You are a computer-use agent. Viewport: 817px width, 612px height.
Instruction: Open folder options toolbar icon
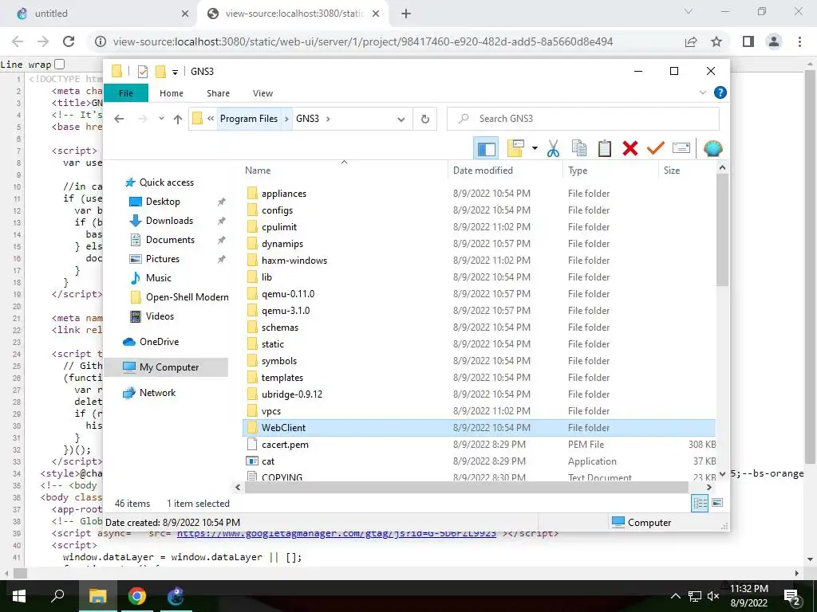(515, 149)
